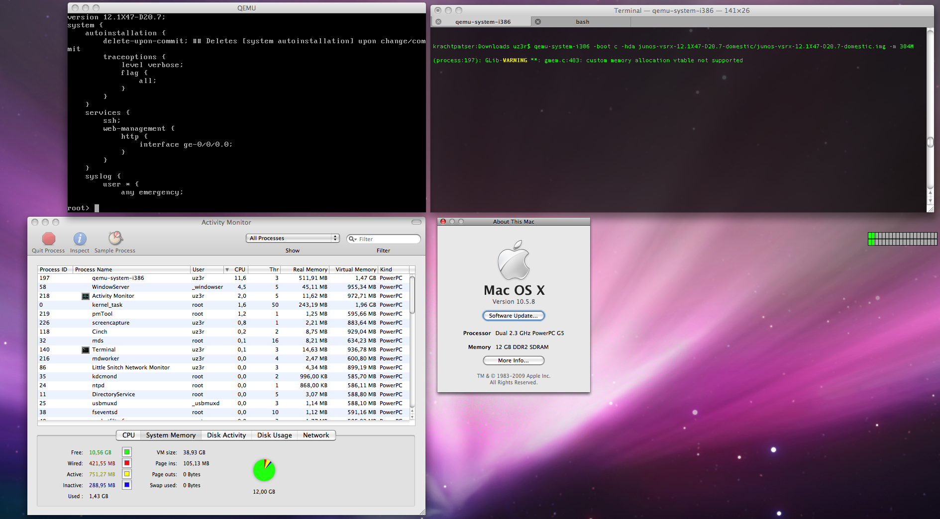Sort by the Process ID column
The image size is (940, 519).
tap(55, 270)
